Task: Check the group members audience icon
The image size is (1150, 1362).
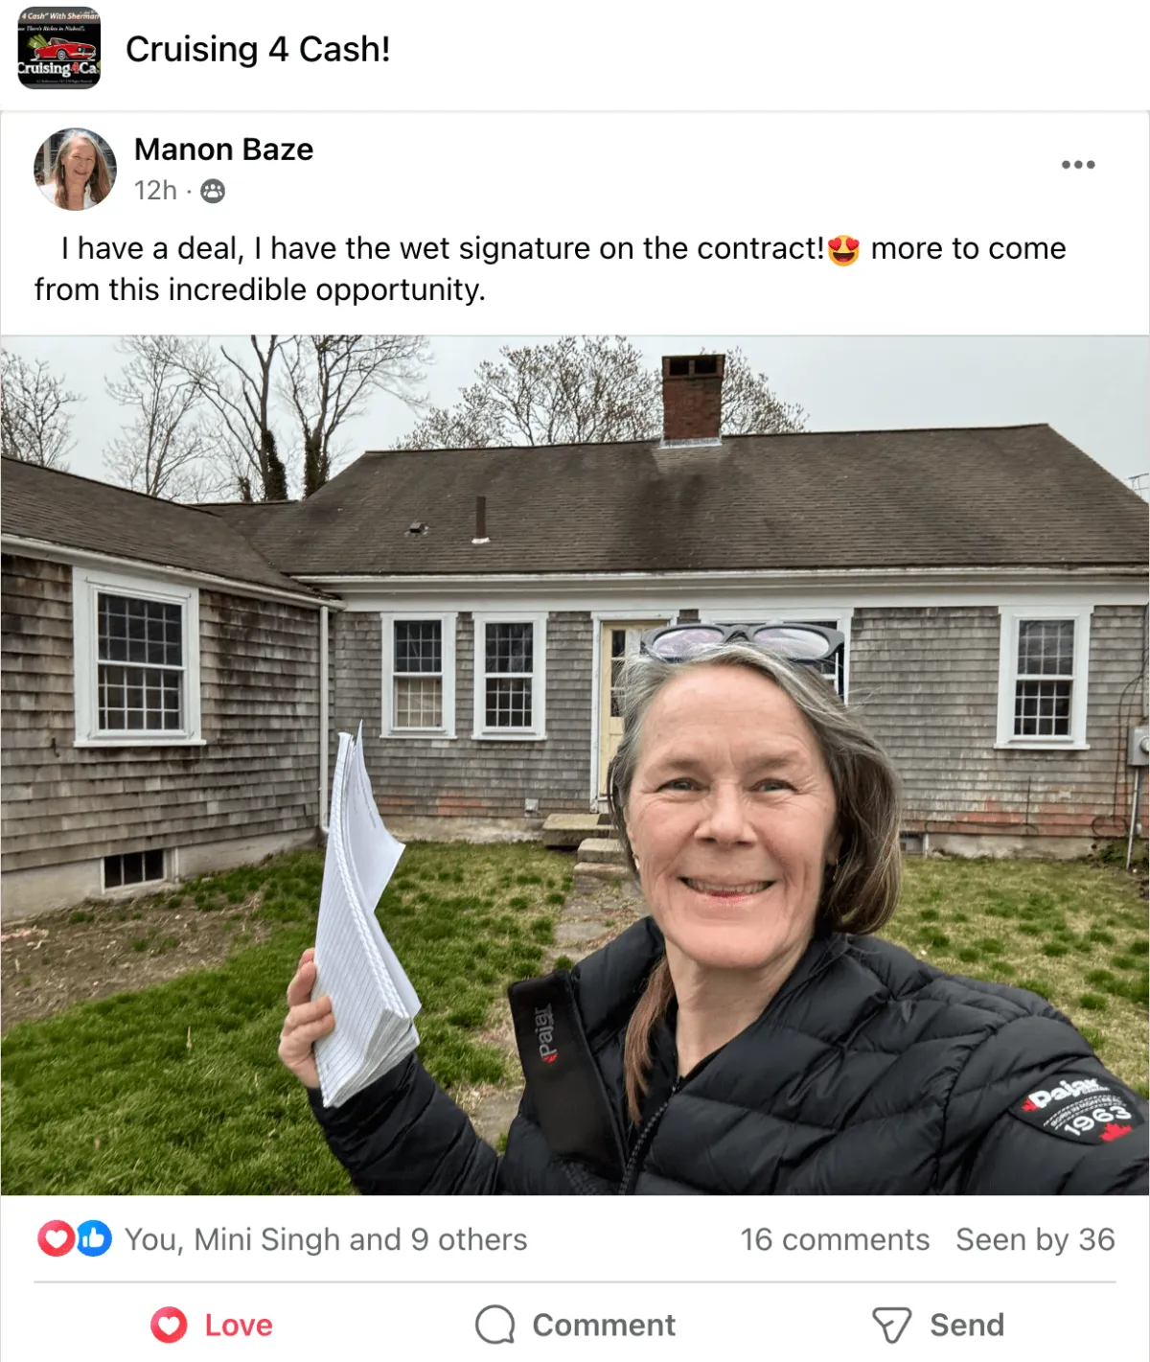Action: tap(213, 192)
